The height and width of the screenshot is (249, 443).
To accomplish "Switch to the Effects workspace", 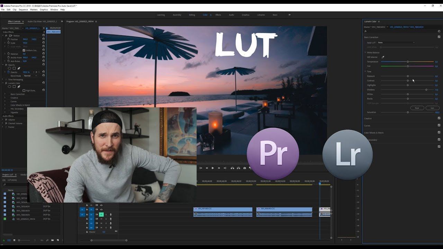I will pyautogui.click(x=218, y=15).
